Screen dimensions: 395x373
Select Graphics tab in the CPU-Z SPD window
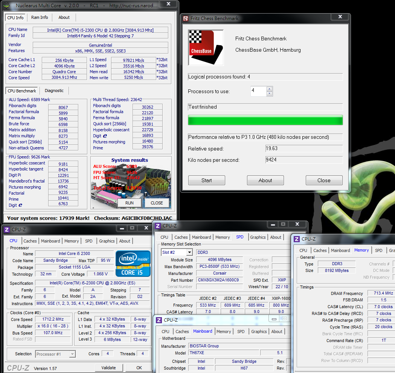(258, 237)
